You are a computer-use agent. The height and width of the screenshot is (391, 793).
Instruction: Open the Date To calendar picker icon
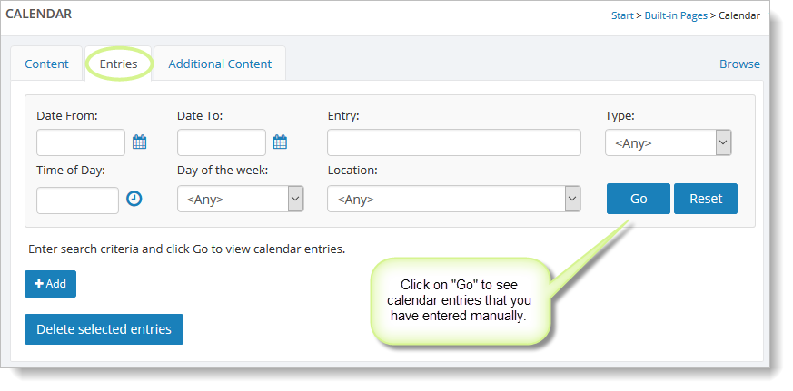click(x=280, y=142)
